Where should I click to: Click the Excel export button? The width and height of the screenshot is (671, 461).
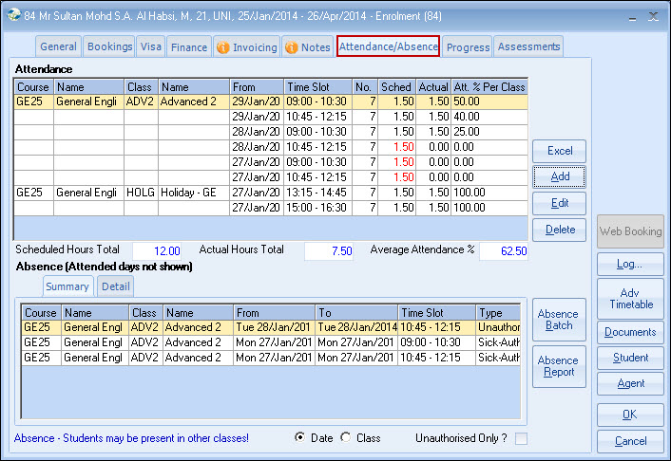pyautogui.click(x=559, y=152)
